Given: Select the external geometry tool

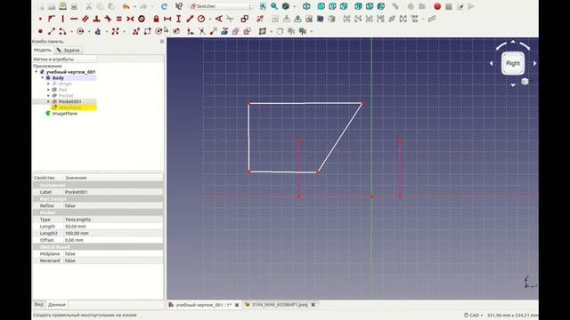Looking at the screenshot, I should pos(224,32).
